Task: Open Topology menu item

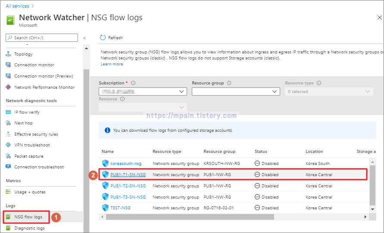Action: pos(24,54)
